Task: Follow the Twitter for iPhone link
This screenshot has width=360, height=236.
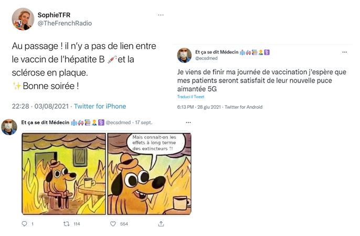Action: click(x=100, y=106)
